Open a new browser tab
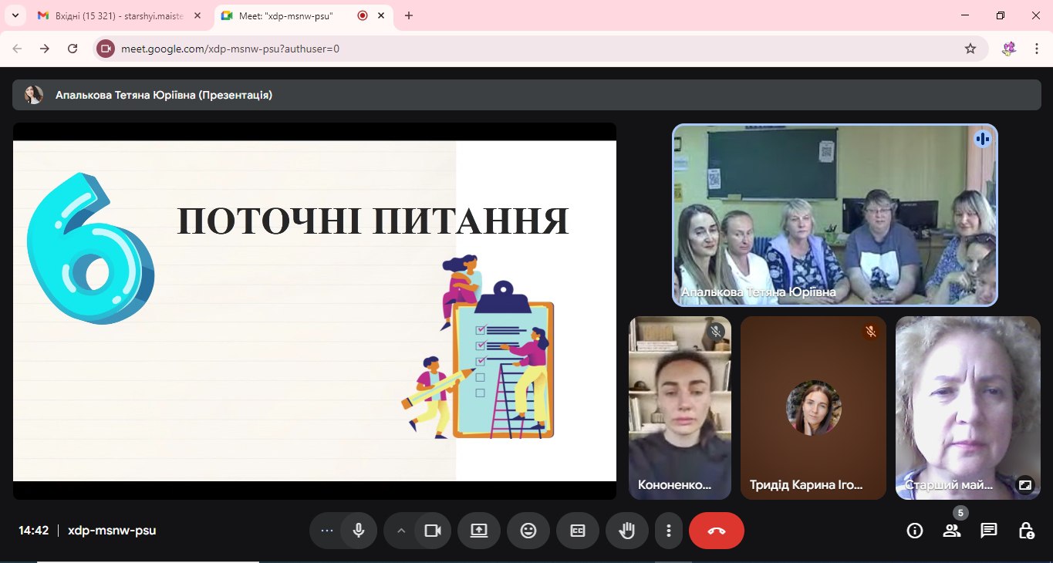This screenshot has height=563, width=1053. click(409, 15)
